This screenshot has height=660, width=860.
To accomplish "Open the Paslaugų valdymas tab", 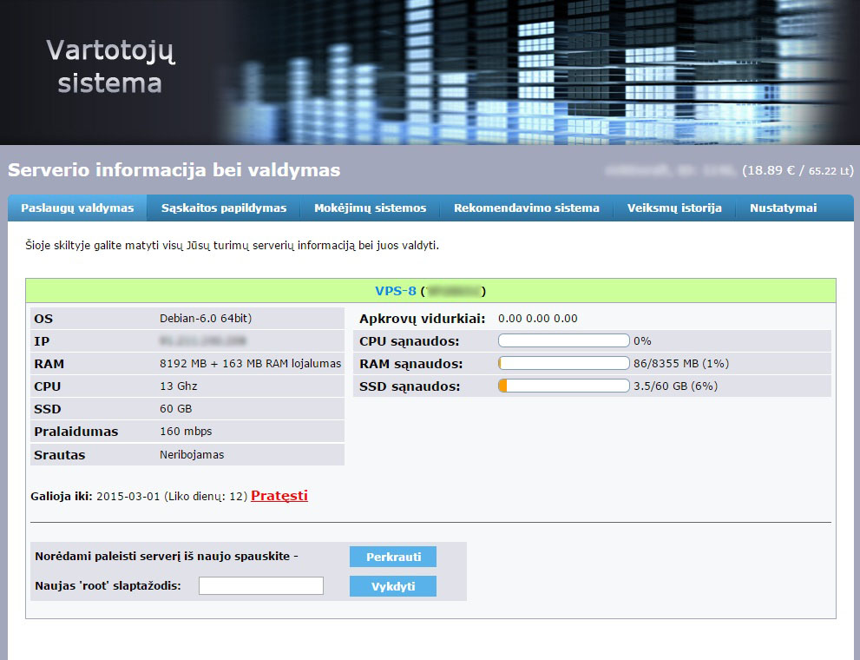I will point(77,208).
